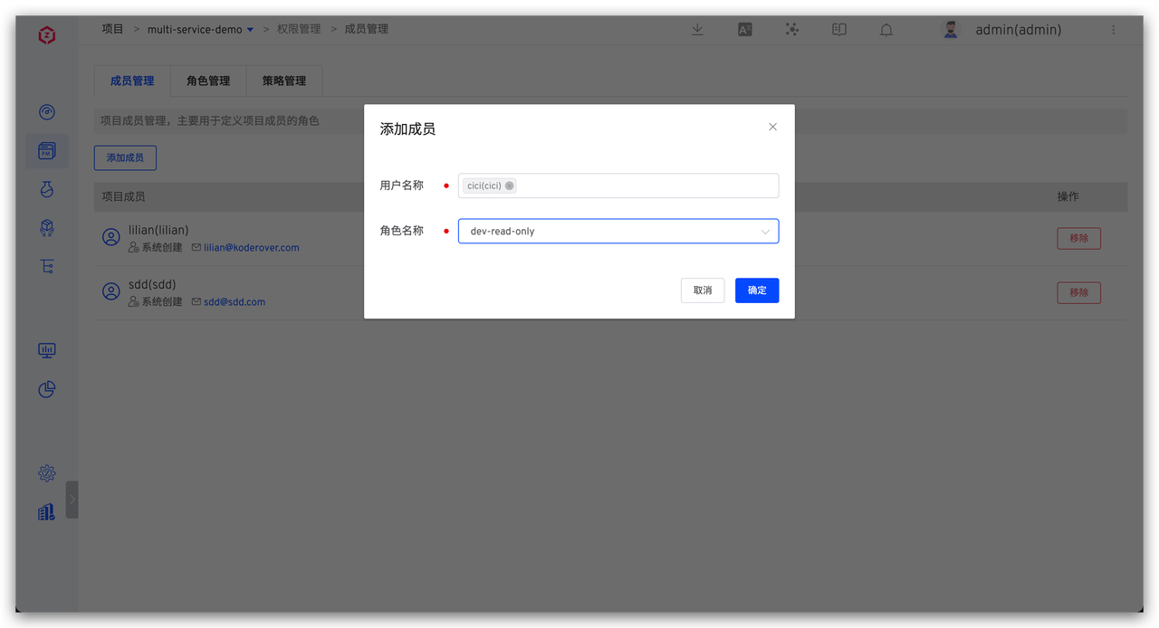
Task: Open the notifications bell icon
Action: 886,29
